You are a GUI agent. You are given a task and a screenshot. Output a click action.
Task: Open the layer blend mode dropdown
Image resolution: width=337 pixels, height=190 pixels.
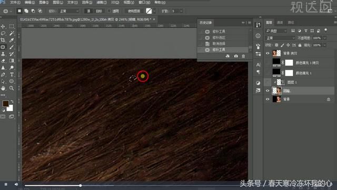(x=280, y=38)
